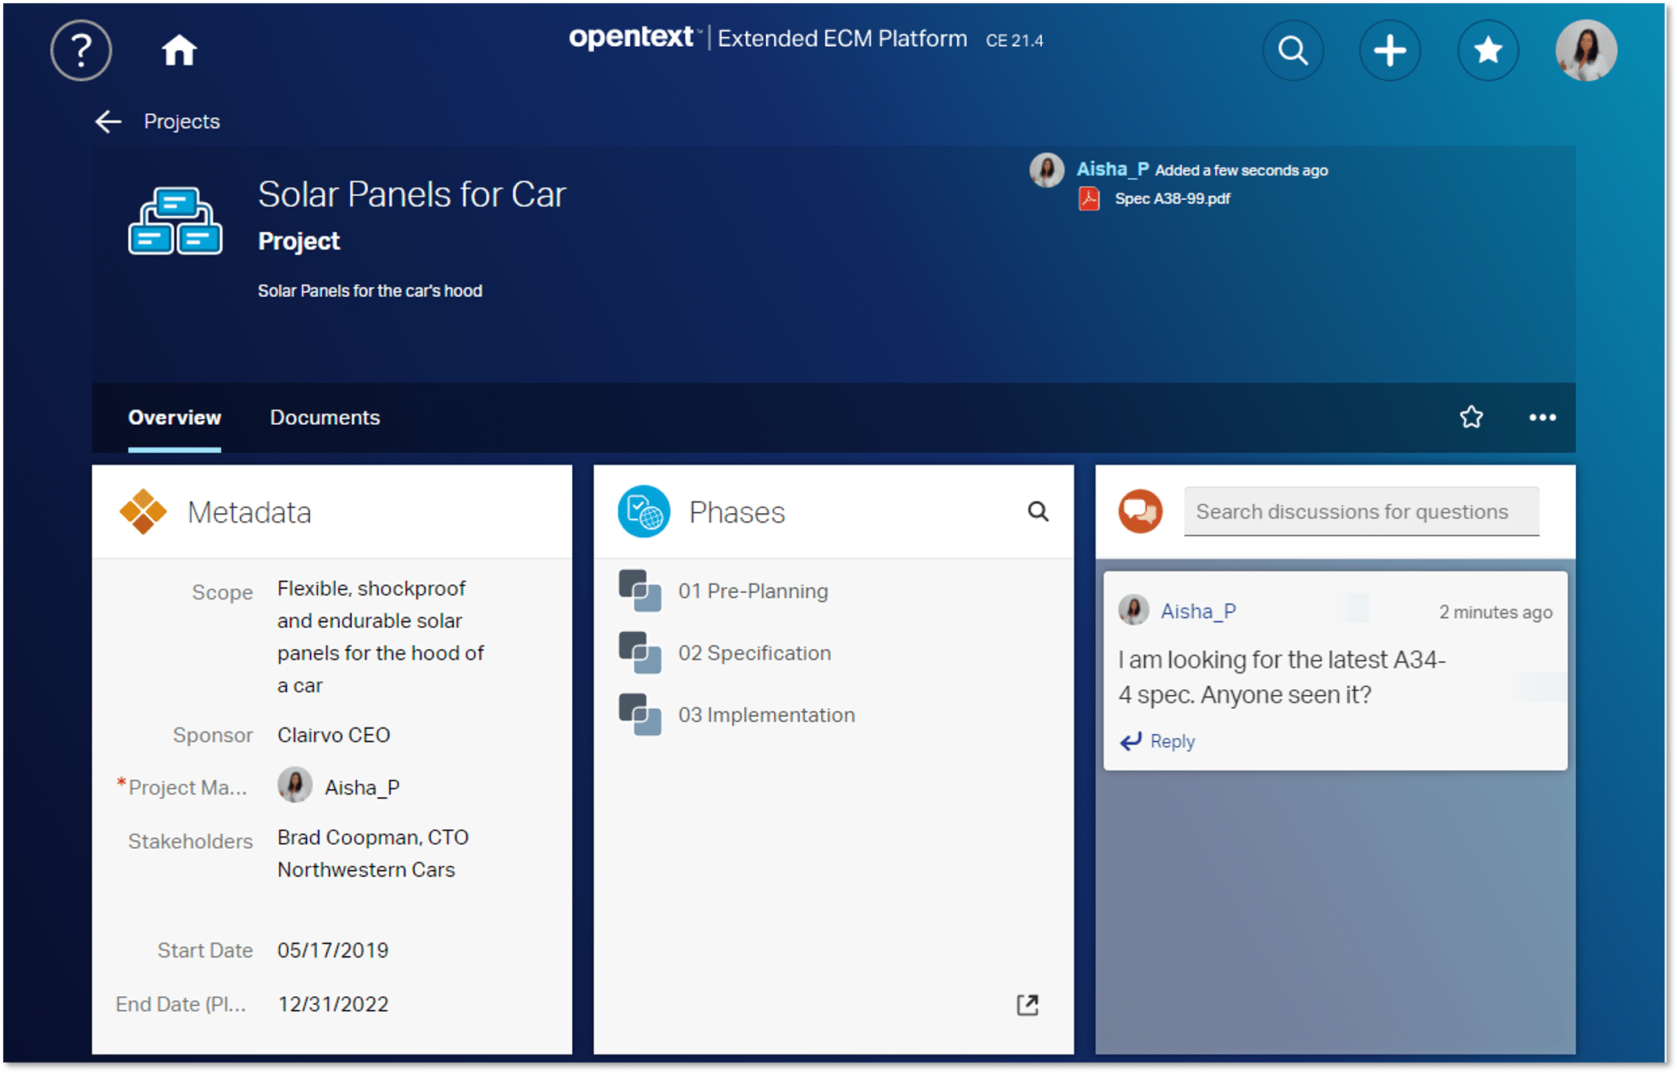Click the orange discussions speech bubble icon
The image size is (1677, 1073).
pyautogui.click(x=1140, y=511)
